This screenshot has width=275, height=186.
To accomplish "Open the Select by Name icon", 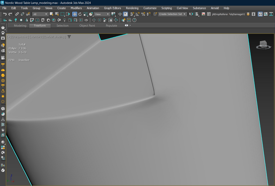I will [x=57, y=14].
